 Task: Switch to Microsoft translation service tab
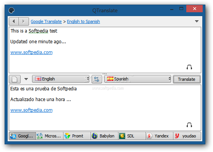point(50,136)
